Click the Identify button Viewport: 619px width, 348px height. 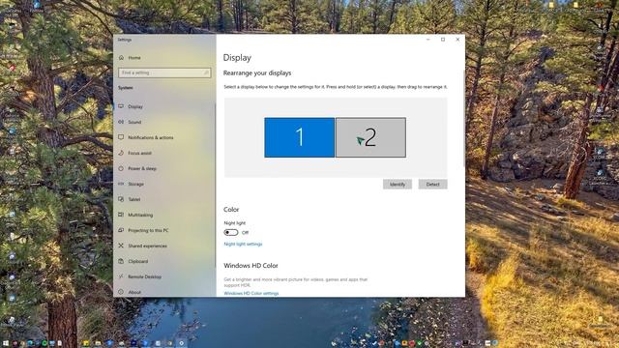tap(398, 185)
